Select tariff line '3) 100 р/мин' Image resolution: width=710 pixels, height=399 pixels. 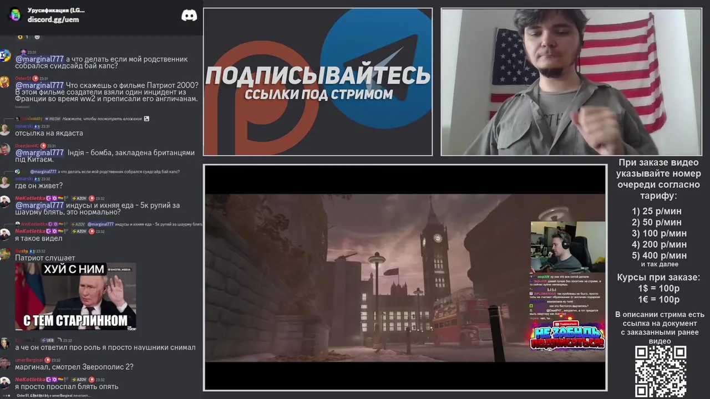point(659,233)
